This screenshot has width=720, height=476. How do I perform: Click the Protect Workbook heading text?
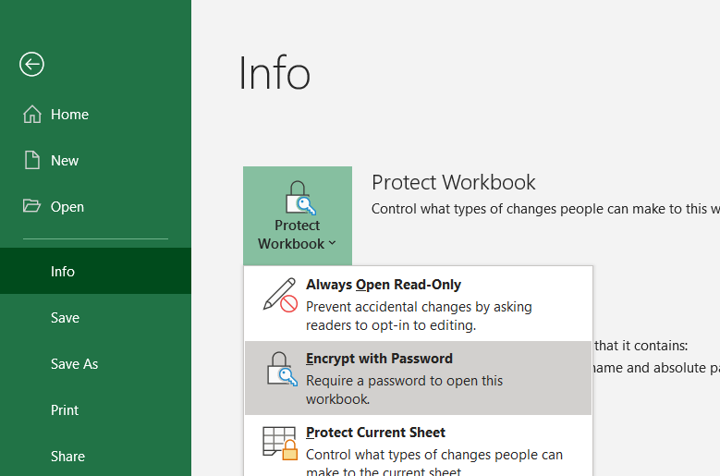pos(453,182)
